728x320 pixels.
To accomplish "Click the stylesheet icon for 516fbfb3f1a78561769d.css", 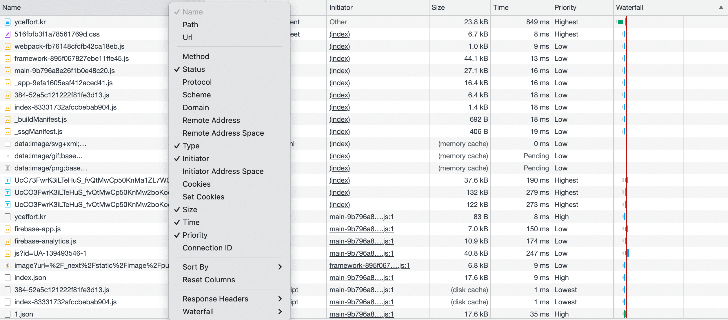I will (7, 34).
